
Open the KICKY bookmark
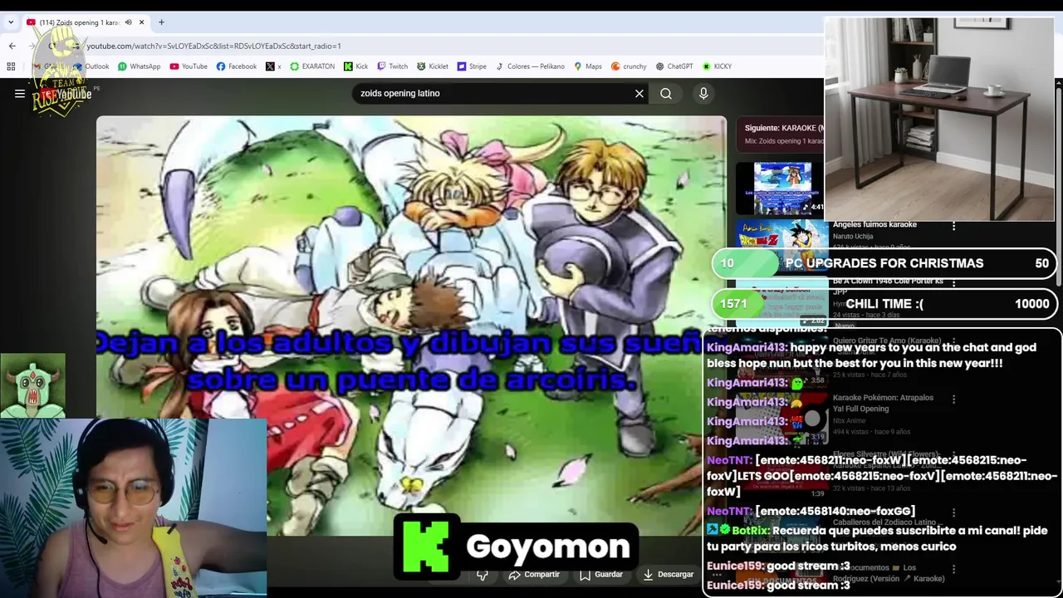(717, 66)
